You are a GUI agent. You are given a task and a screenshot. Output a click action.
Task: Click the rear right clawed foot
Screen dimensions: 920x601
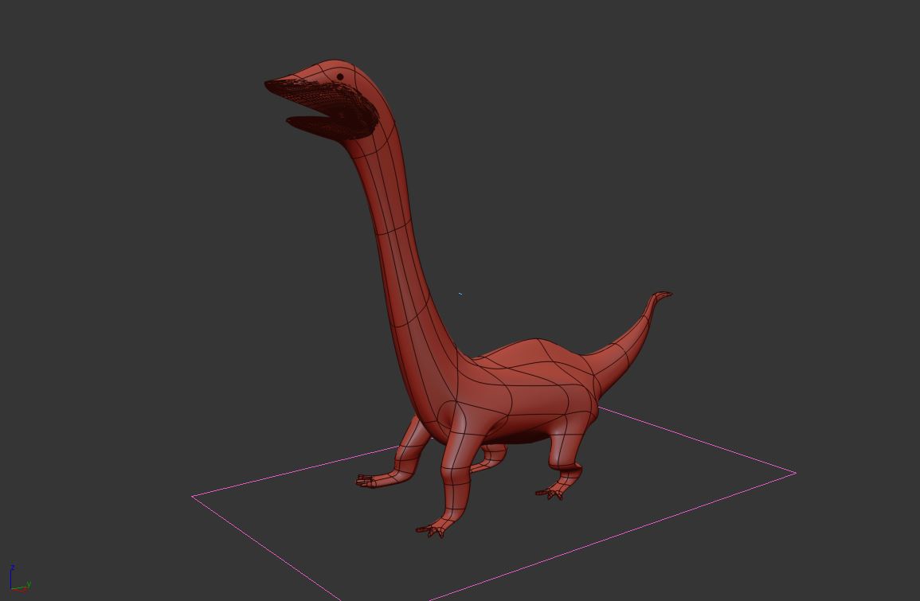pos(551,494)
